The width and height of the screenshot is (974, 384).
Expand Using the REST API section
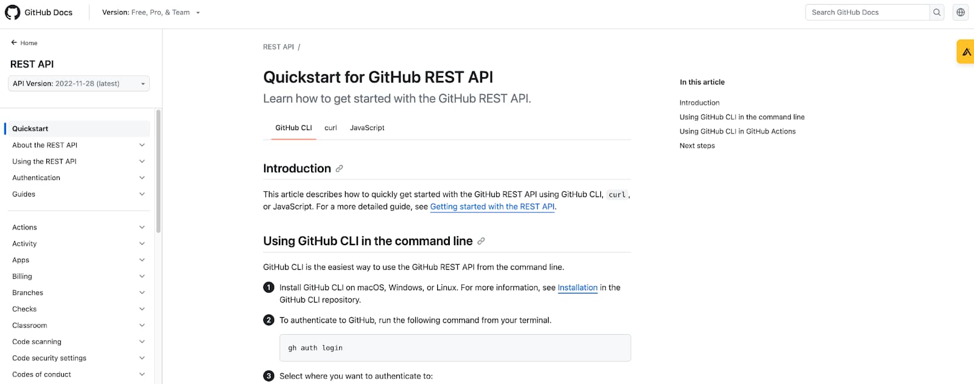[142, 161]
